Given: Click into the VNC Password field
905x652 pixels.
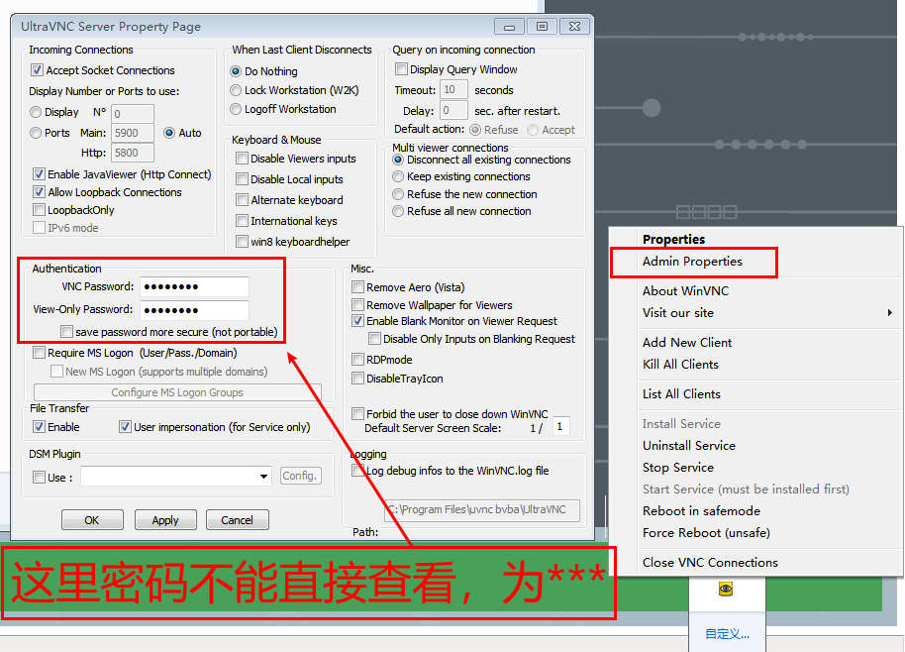Looking at the screenshot, I should point(194,286).
